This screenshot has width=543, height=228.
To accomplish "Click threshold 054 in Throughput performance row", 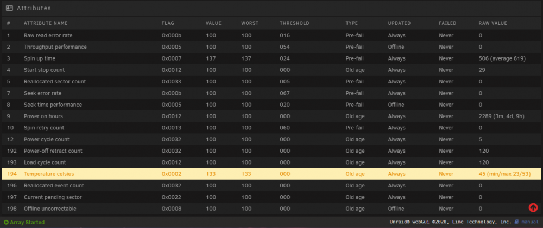I will 285,47.
